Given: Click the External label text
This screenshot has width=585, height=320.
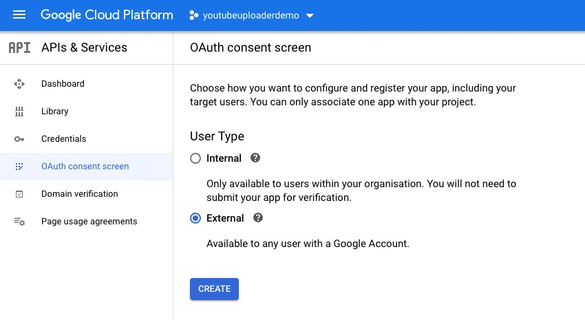Looking at the screenshot, I should click(x=225, y=218).
